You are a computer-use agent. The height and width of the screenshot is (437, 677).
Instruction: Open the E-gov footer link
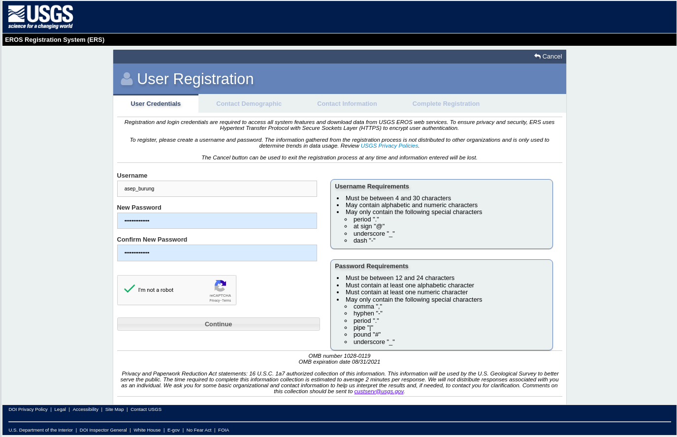173,430
